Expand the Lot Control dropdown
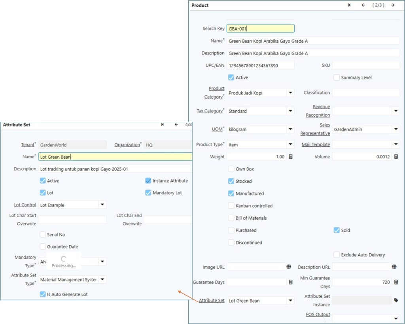The height and width of the screenshot is (324, 405). tap(102, 205)
